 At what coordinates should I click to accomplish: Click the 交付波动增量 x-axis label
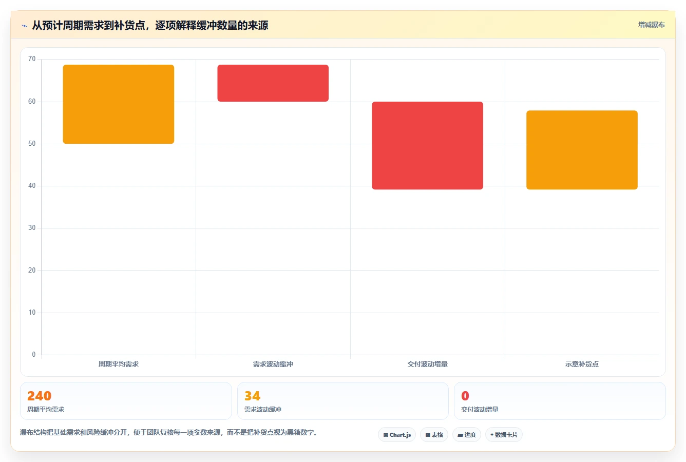428,364
